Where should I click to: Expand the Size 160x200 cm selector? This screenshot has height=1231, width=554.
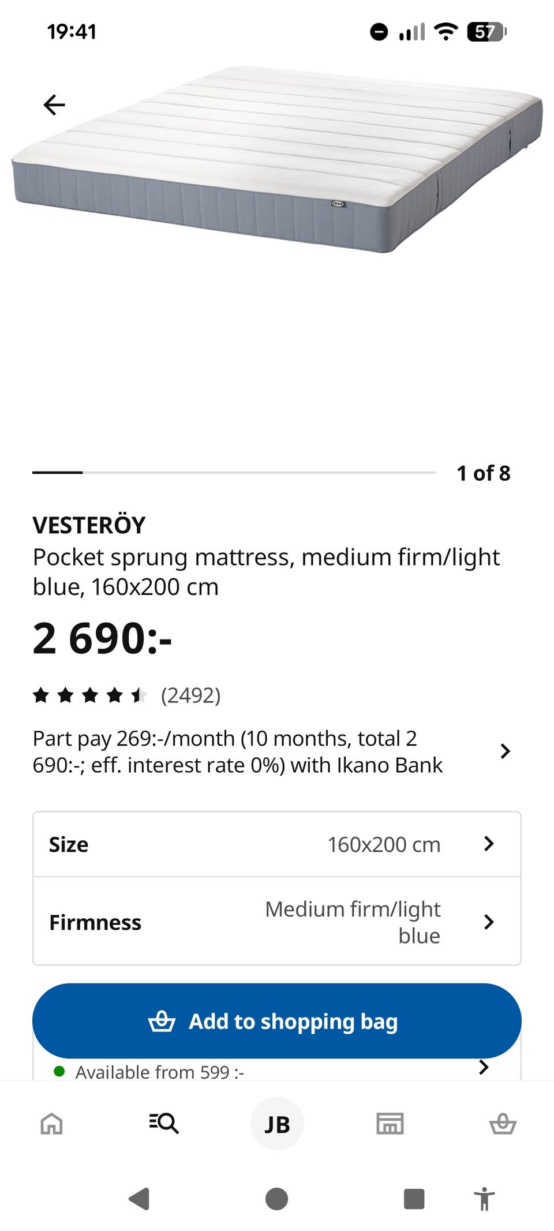(277, 844)
